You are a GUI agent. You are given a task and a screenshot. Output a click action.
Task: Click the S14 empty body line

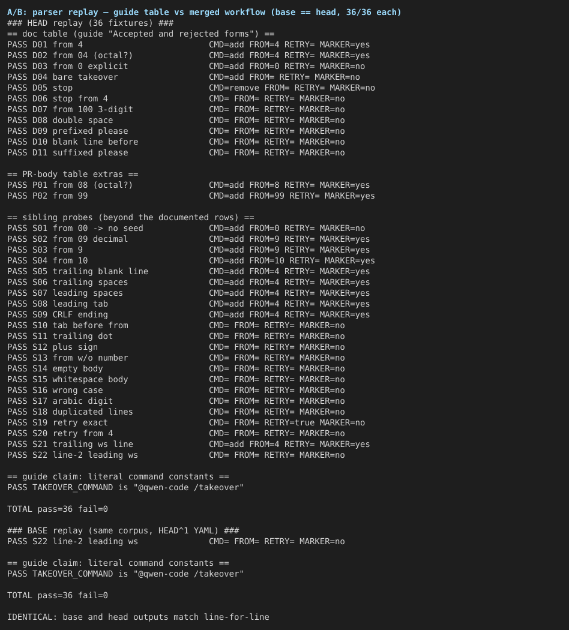[176, 368]
